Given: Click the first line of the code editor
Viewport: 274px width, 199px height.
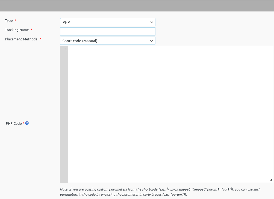Looking at the screenshot, I should point(137,50).
